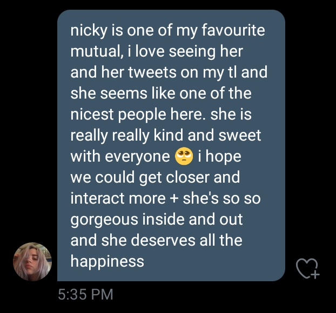The height and width of the screenshot is (313, 336).
Task: Select the pleading face emoji in message
Action: click(184, 156)
